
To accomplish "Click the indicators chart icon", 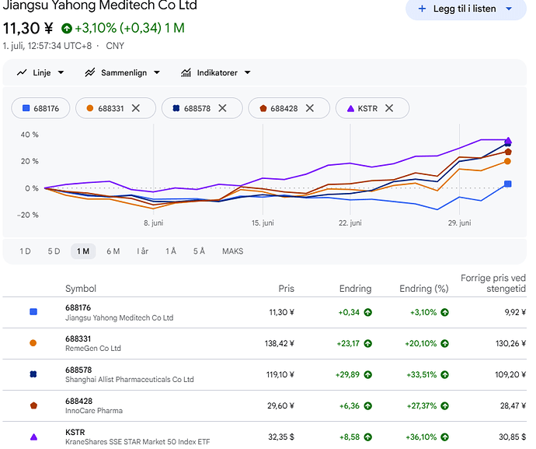I will tap(186, 72).
